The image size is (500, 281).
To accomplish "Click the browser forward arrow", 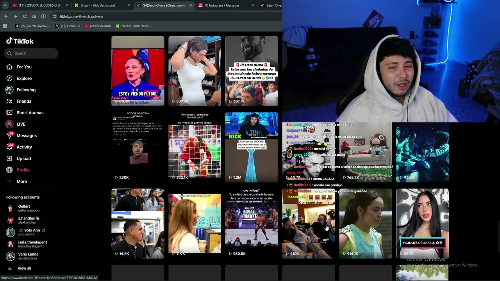I will coord(15,16).
